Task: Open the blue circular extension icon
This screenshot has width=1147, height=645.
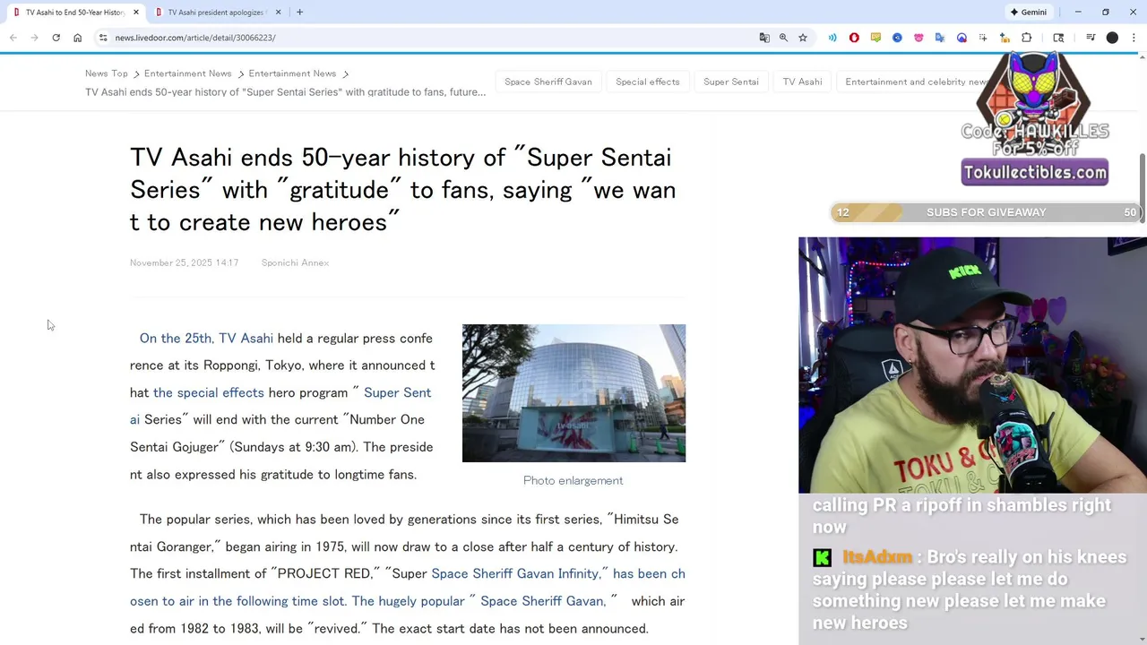Action: click(x=897, y=38)
